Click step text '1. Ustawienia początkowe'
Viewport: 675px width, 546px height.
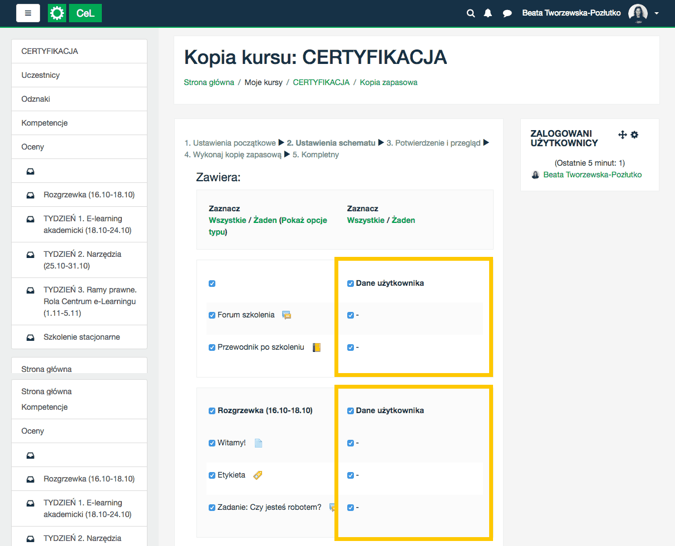tap(230, 143)
